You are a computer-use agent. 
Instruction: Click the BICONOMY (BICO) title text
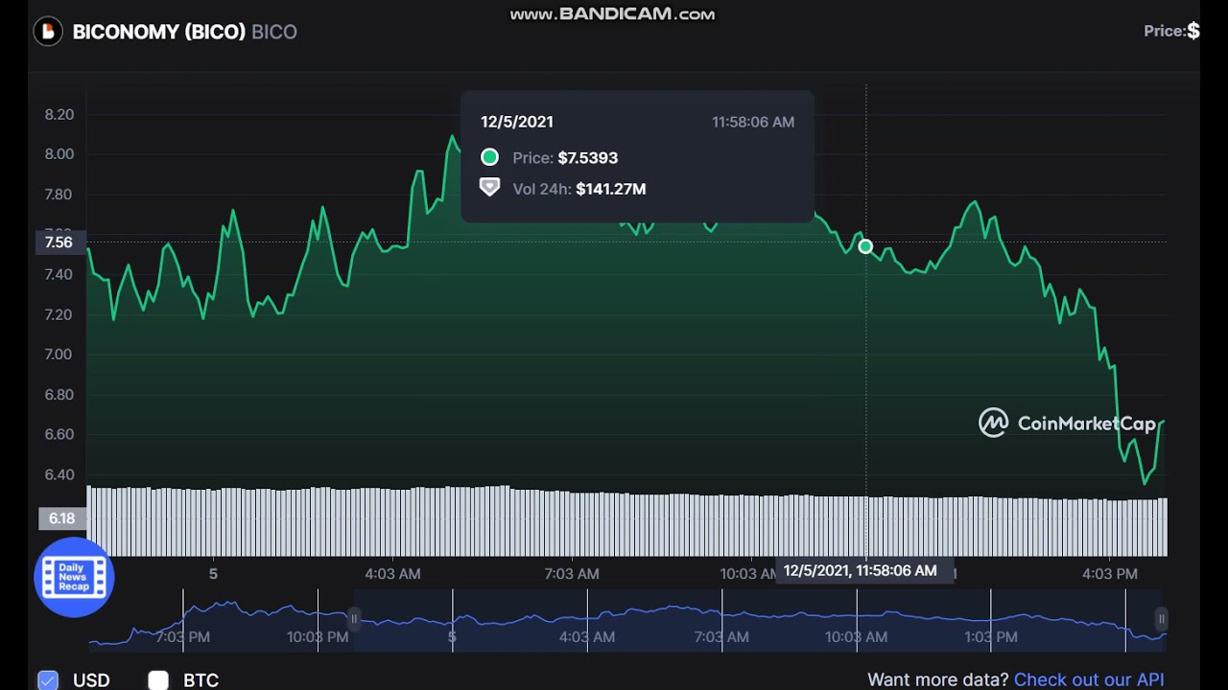point(159,32)
